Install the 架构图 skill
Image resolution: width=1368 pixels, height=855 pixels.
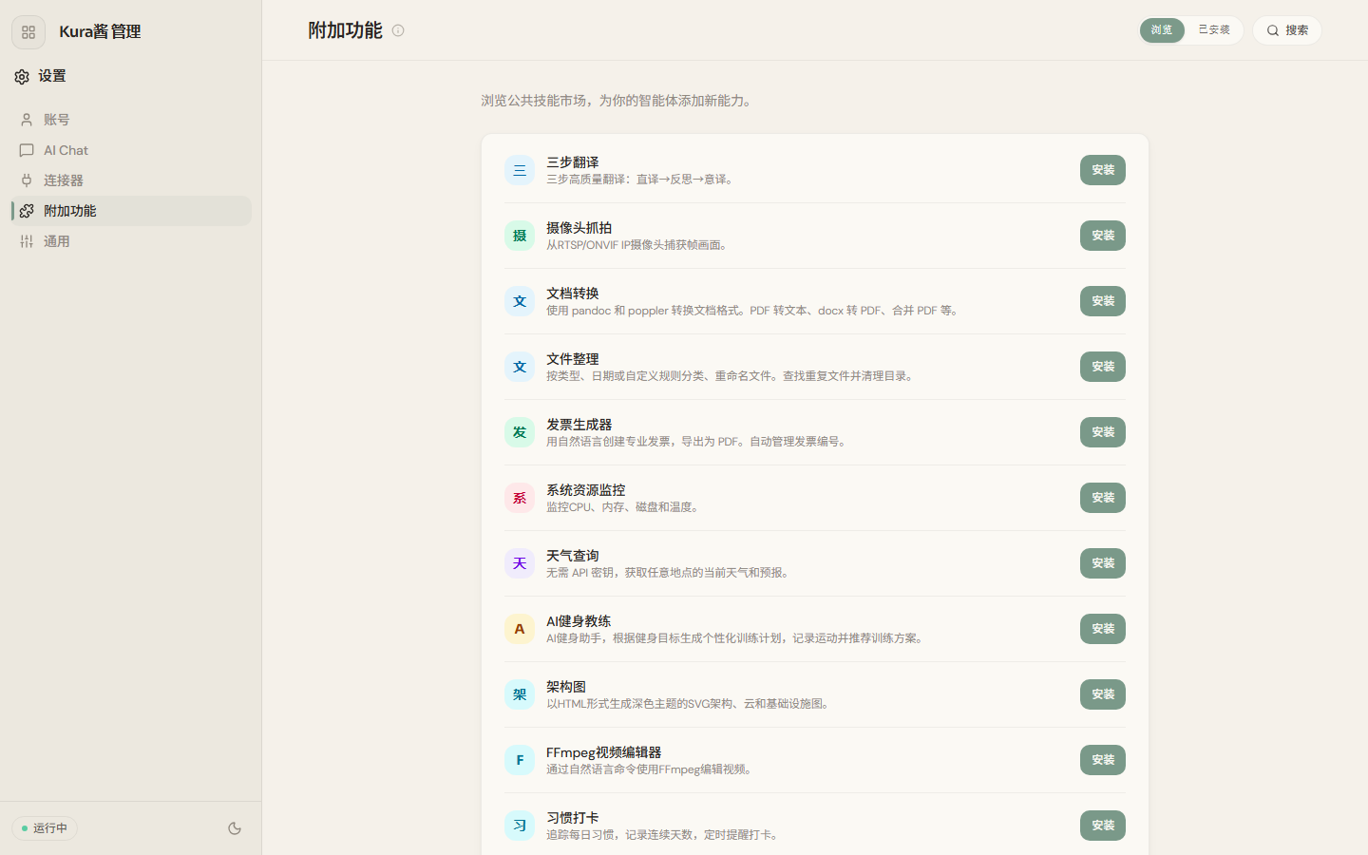[x=1103, y=694]
